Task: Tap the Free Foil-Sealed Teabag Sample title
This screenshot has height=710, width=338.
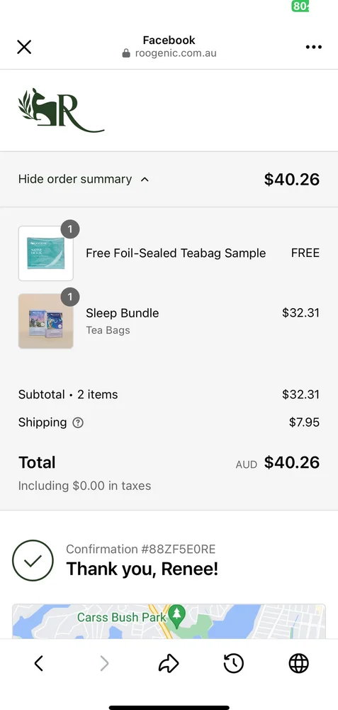Action: click(176, 253)
